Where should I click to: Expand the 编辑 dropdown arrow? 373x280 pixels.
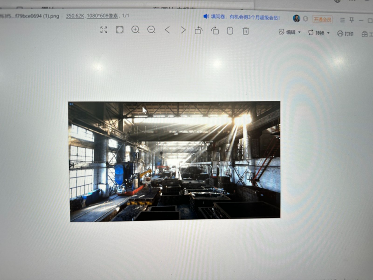[299, 32]
